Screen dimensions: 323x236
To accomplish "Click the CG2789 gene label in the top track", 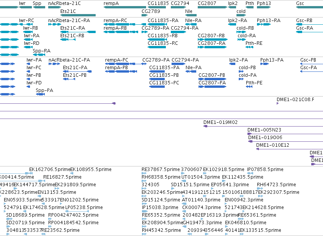I will pyautogui.click(x=151, y=11).
